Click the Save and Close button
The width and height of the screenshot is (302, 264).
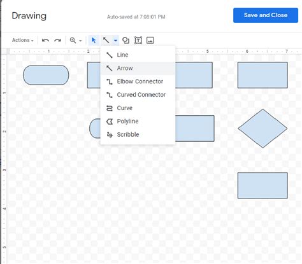(x=266, y=15)
